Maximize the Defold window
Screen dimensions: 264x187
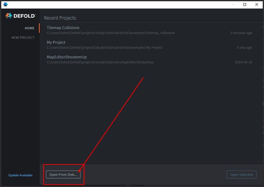pyautogui.click(x=244, y=4)
